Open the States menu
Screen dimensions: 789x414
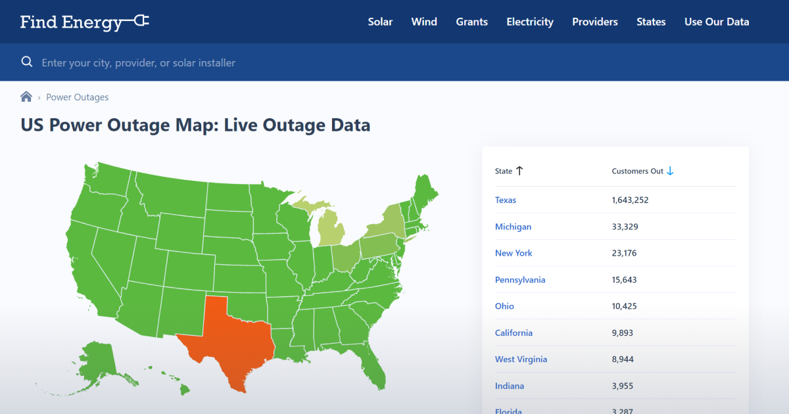click(x=651, y=22)
